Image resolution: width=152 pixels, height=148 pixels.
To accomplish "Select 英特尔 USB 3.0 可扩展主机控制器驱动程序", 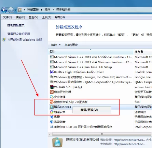I will [x=83, y=127].
